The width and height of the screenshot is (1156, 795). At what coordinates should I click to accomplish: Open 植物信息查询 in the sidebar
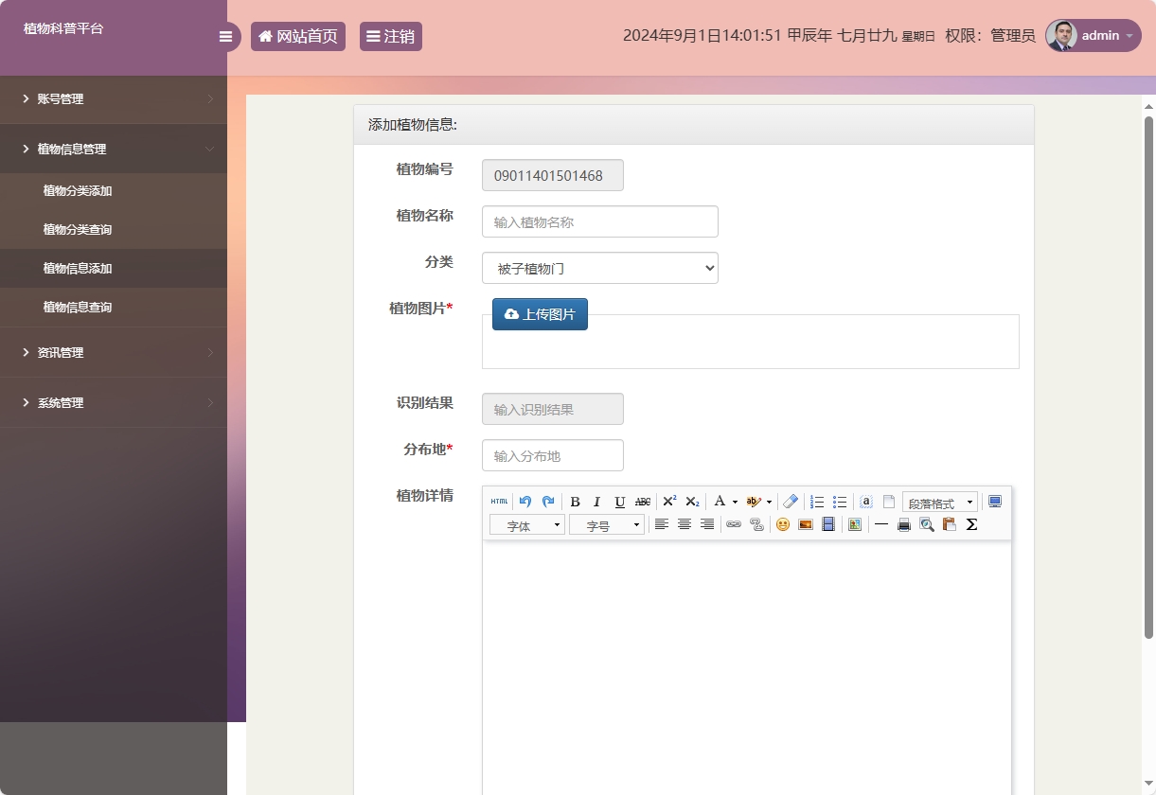(x=78, y=308)
